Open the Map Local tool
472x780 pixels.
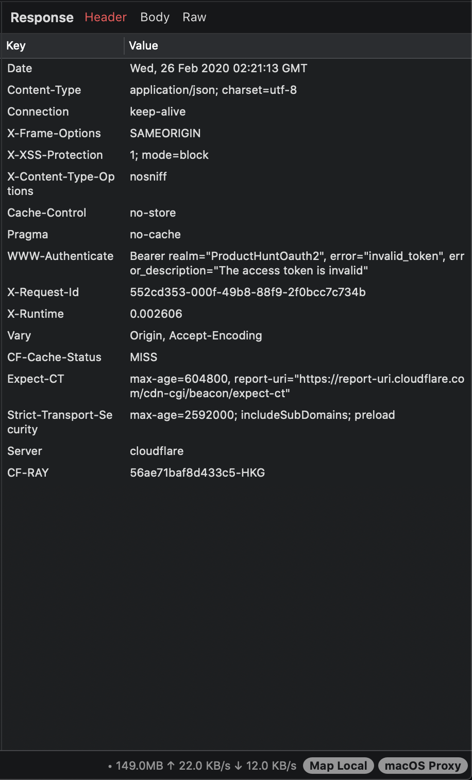point(338,766)
